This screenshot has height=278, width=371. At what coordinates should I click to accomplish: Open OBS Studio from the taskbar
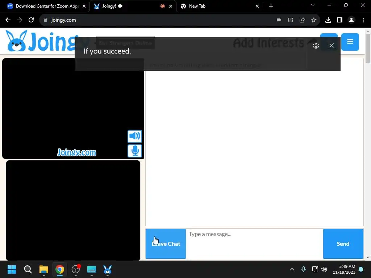pyautogui.click(x=76, y=269)
